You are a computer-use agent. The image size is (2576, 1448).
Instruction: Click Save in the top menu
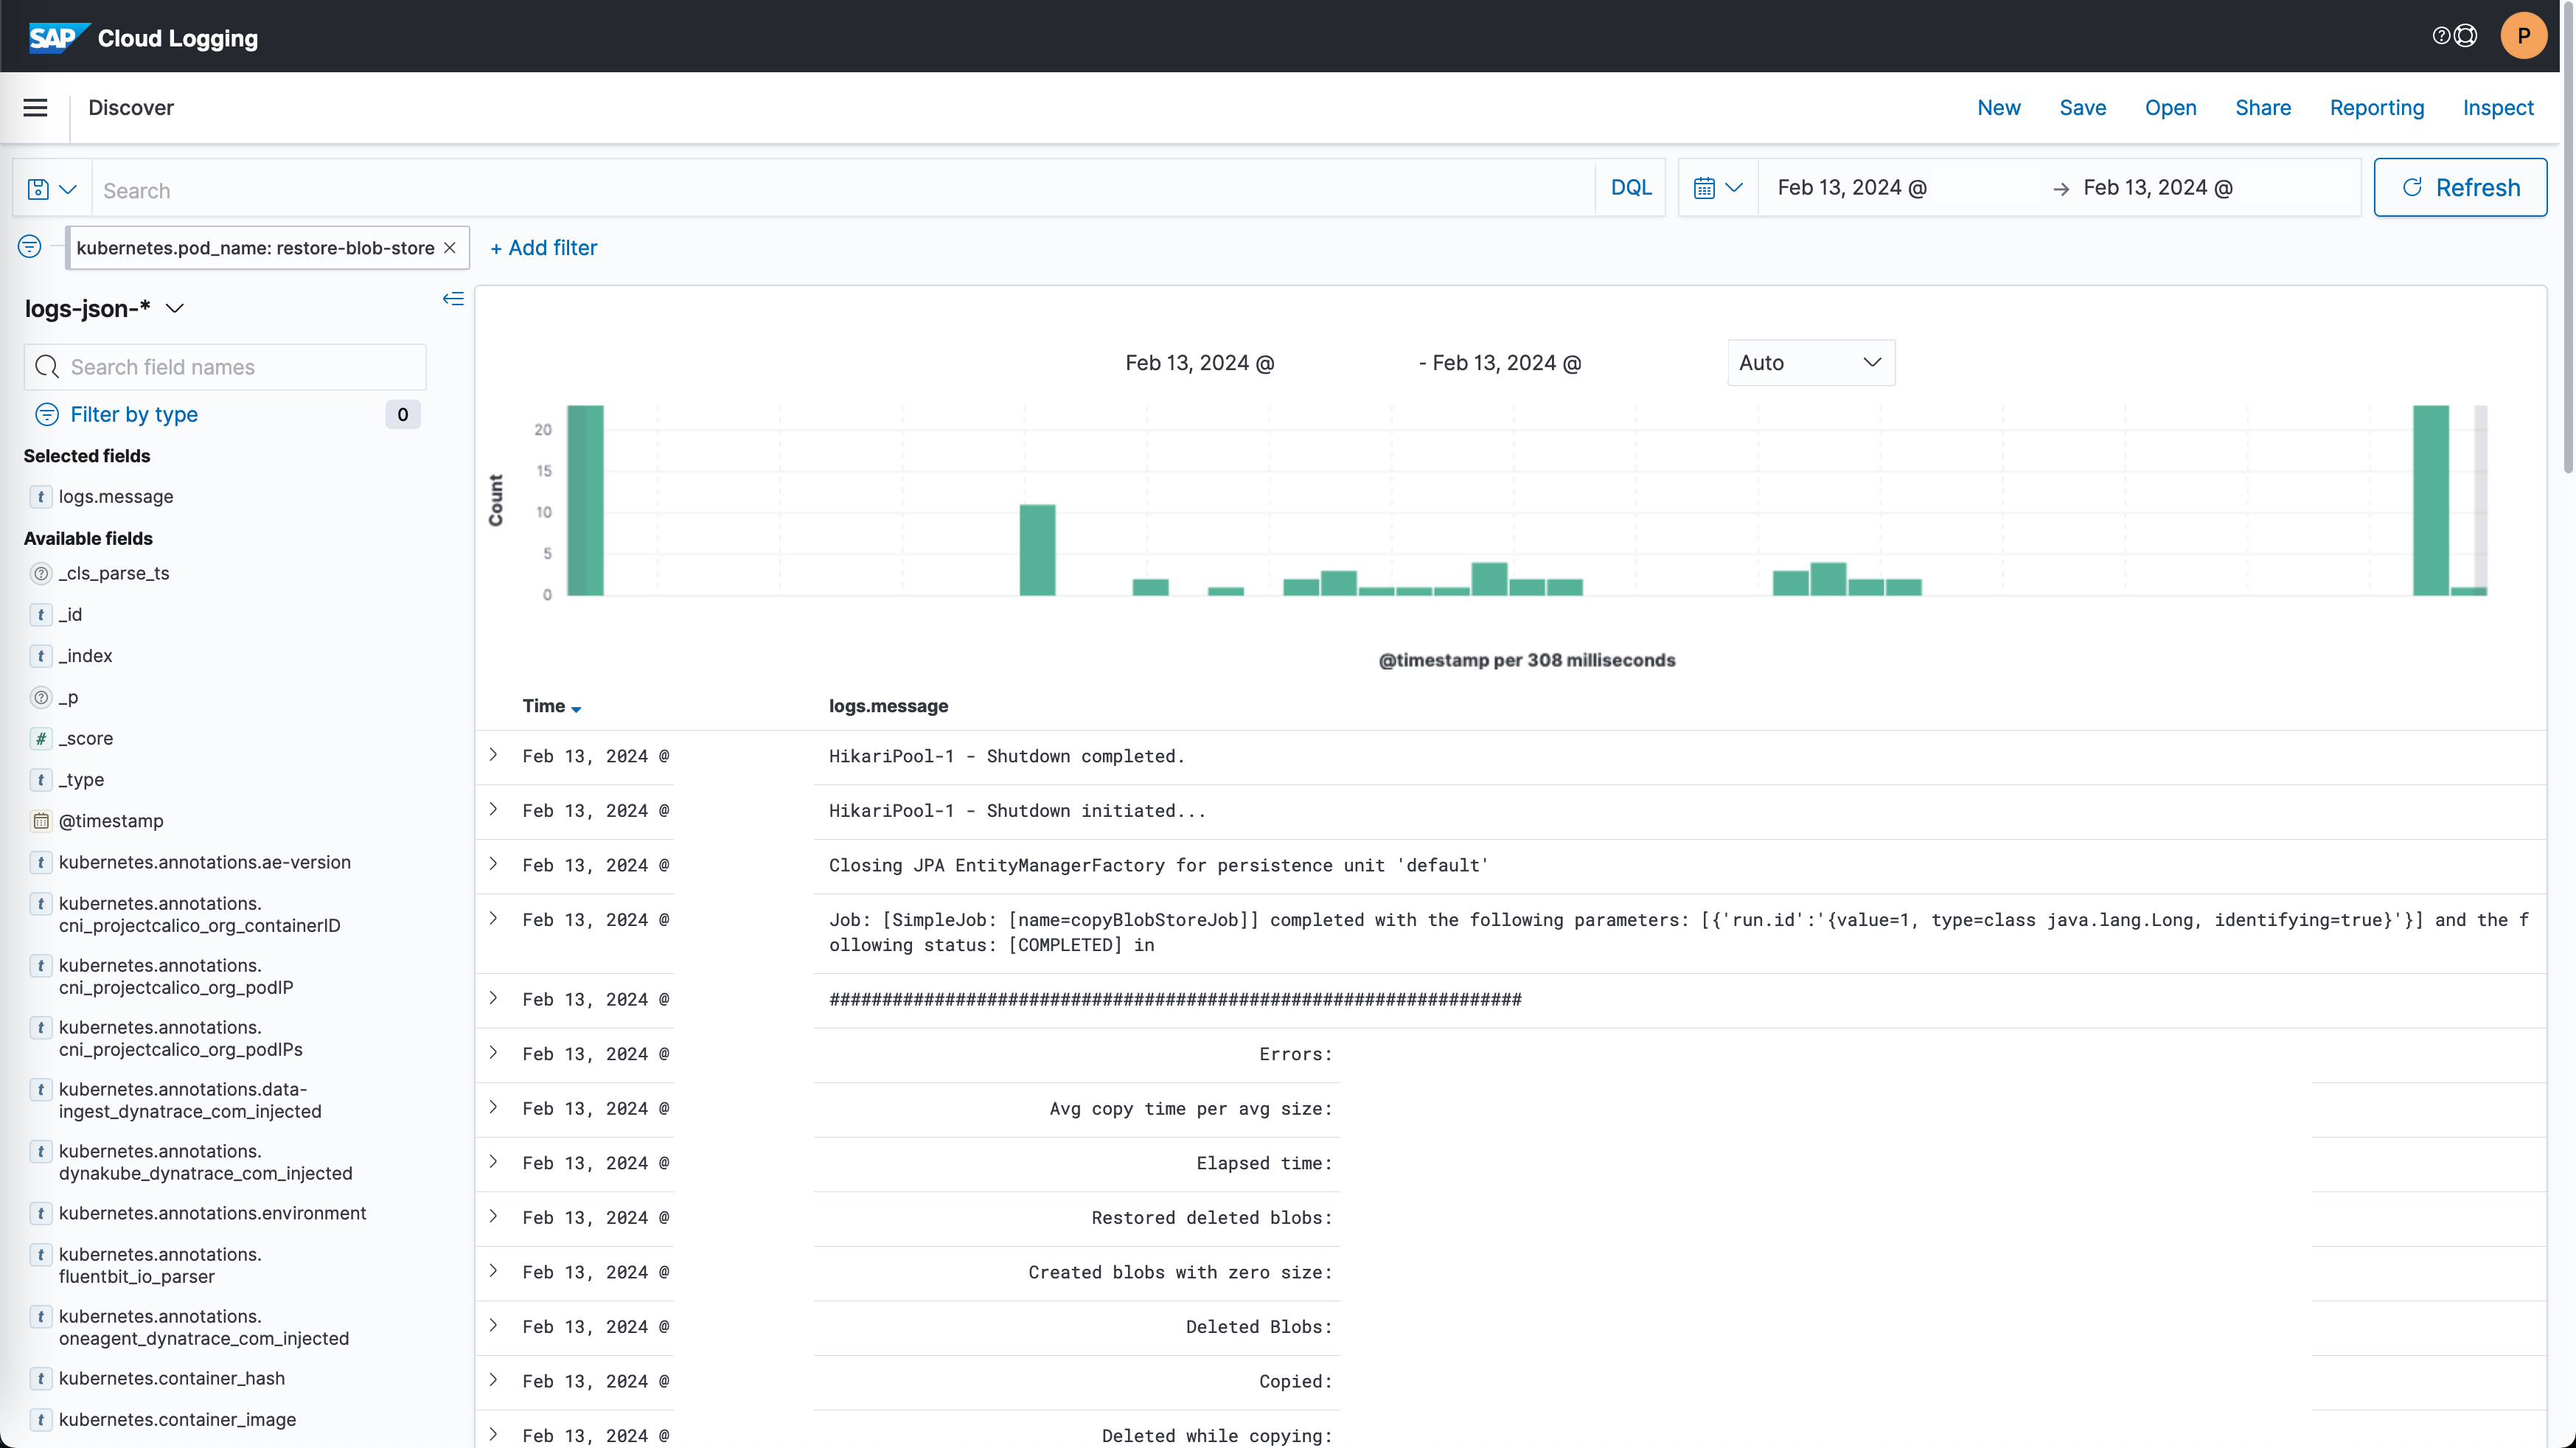coord(2083,107)
